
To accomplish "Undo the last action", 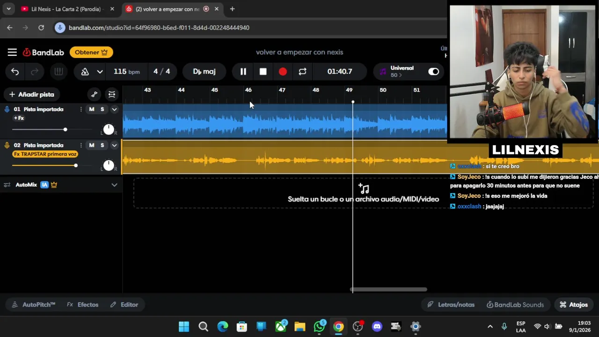I will tap(15, 72).
